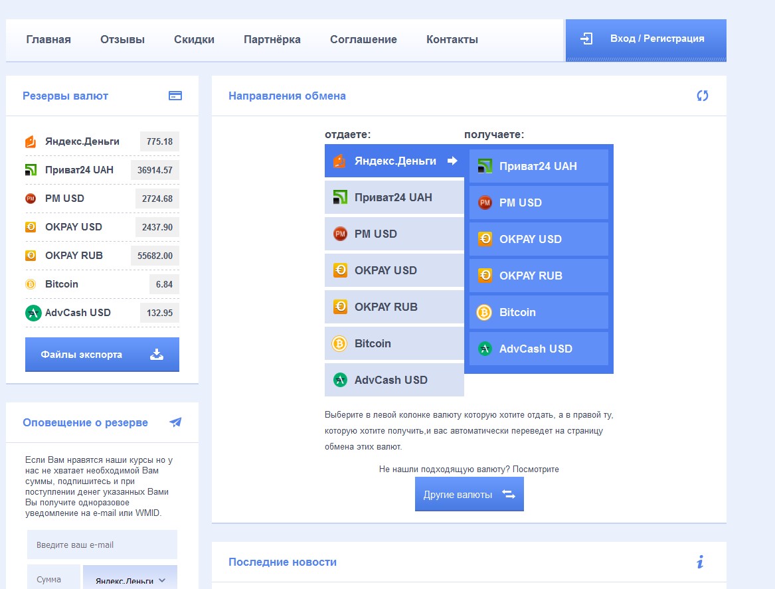The image size is (775, 589).
Task: Select AdvCash USD in отдаете column
Action: [394, 380]
